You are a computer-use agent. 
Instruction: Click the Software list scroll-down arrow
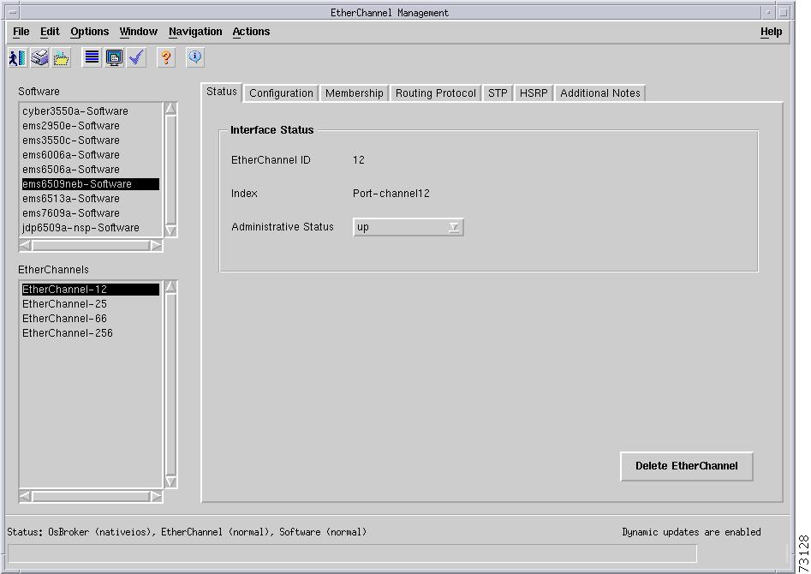click(x=170, y=230)
